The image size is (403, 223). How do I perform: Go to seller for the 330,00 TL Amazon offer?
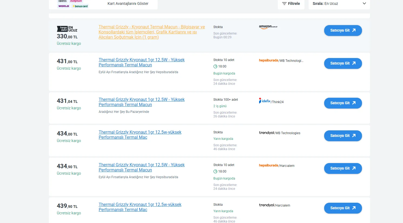click(x=343, y=31)
